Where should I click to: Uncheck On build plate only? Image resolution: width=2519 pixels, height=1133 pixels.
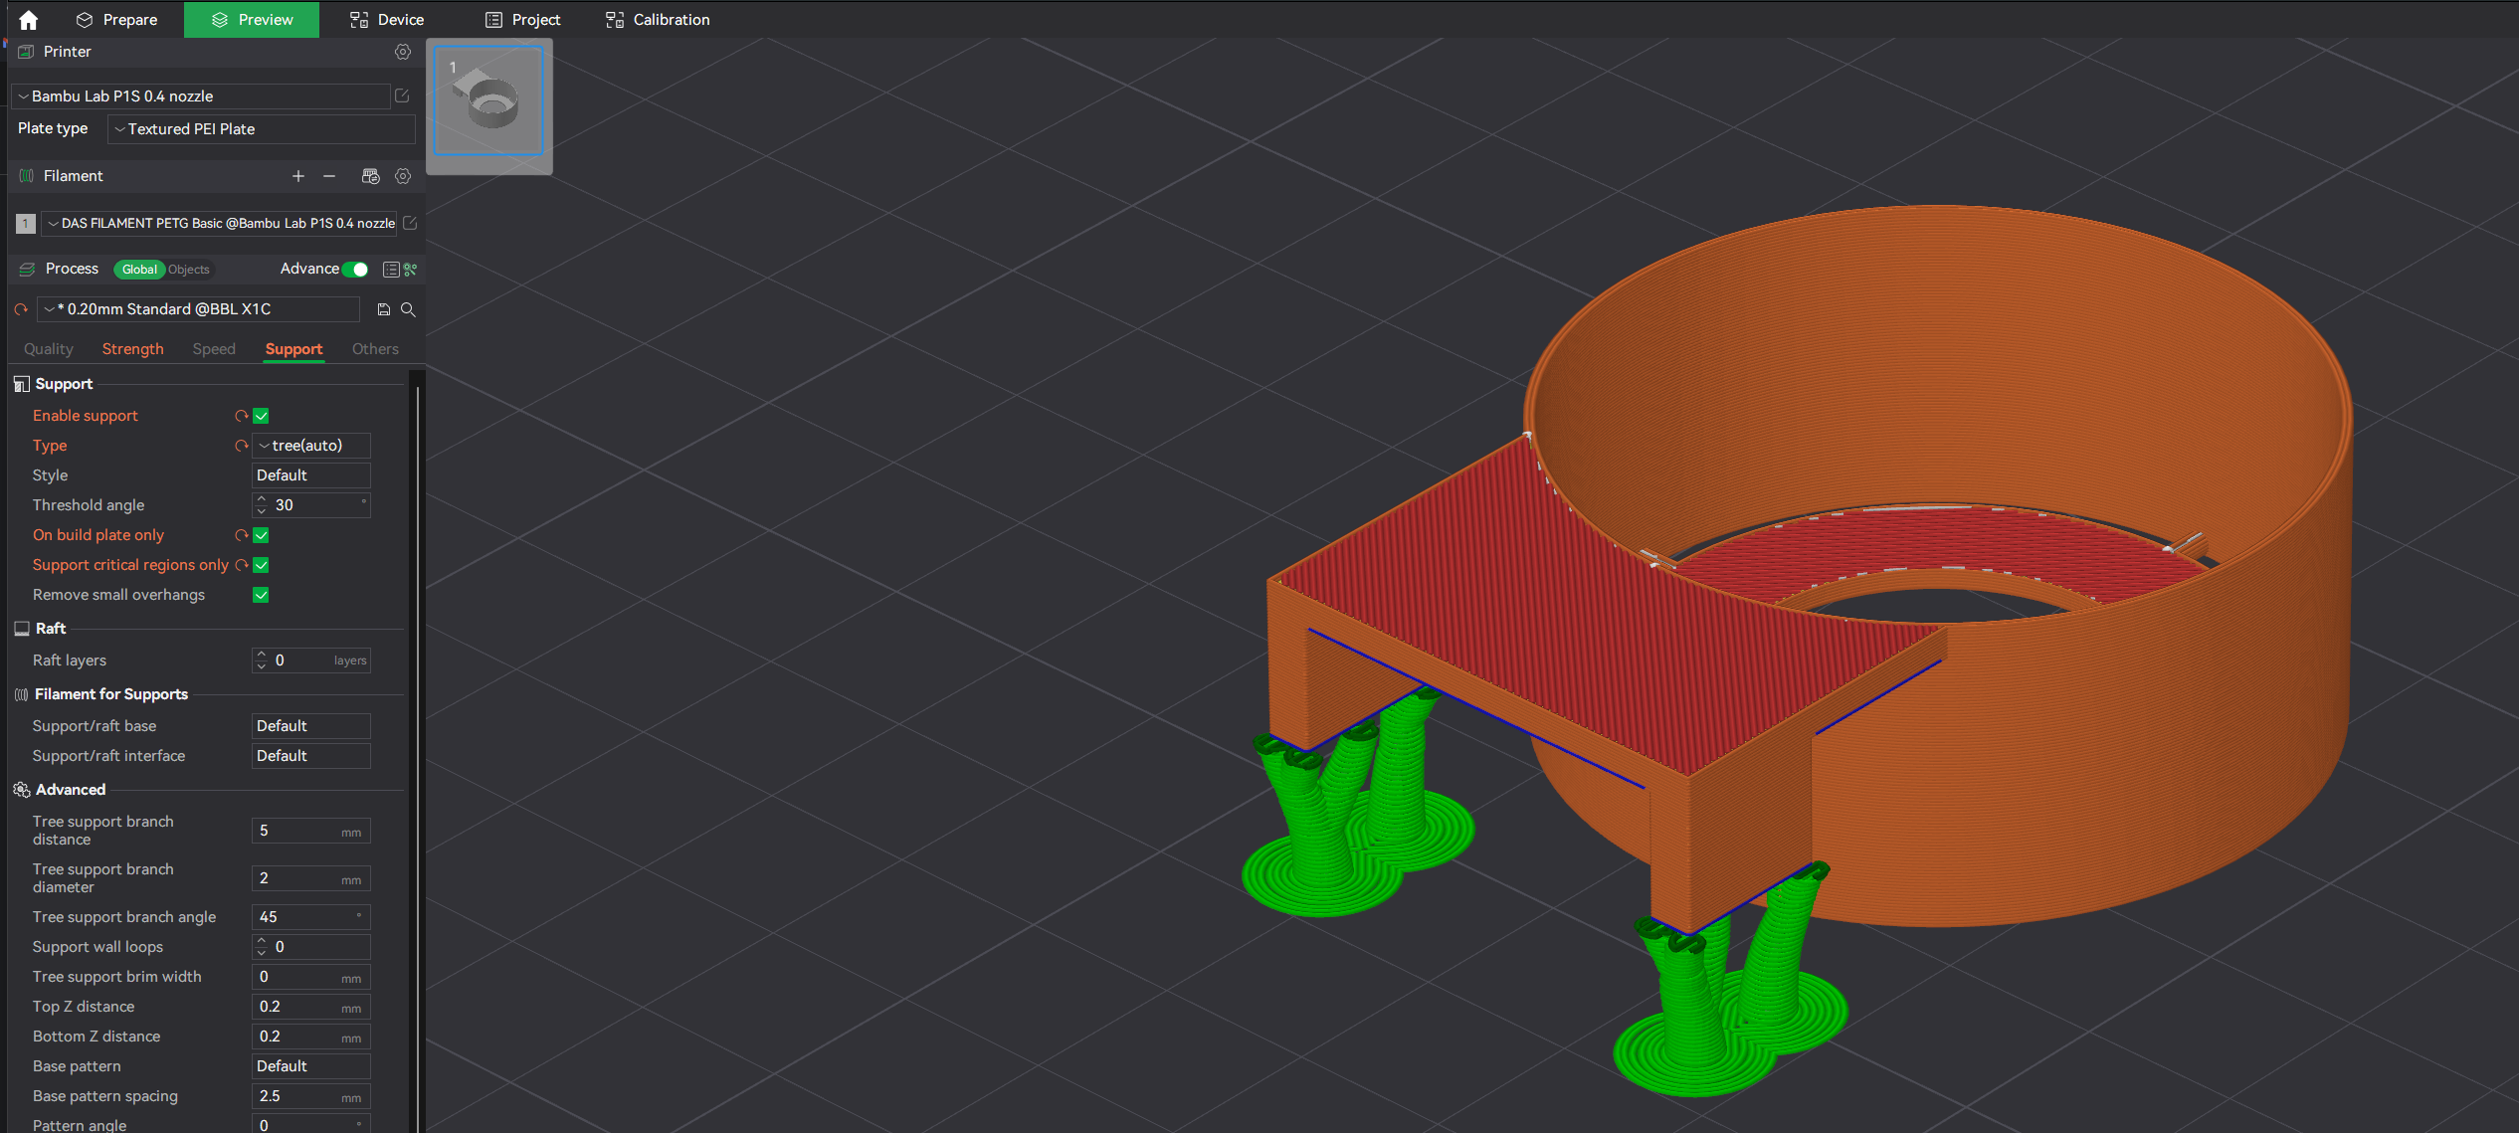(x=261, y=535)
